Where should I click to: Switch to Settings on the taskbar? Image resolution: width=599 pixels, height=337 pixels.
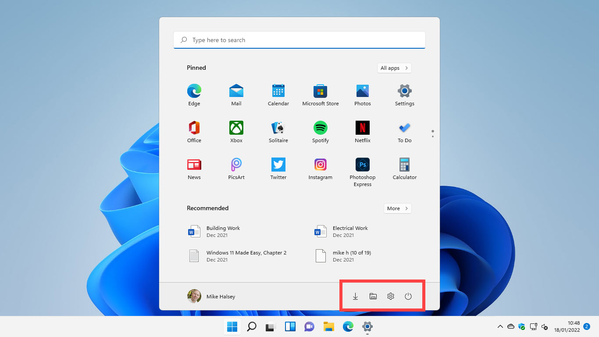click(x=367, y=326)
